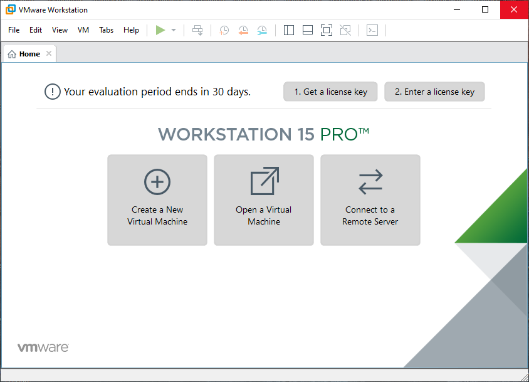Toggle the thumbnail bar view icon

(308, 30)
